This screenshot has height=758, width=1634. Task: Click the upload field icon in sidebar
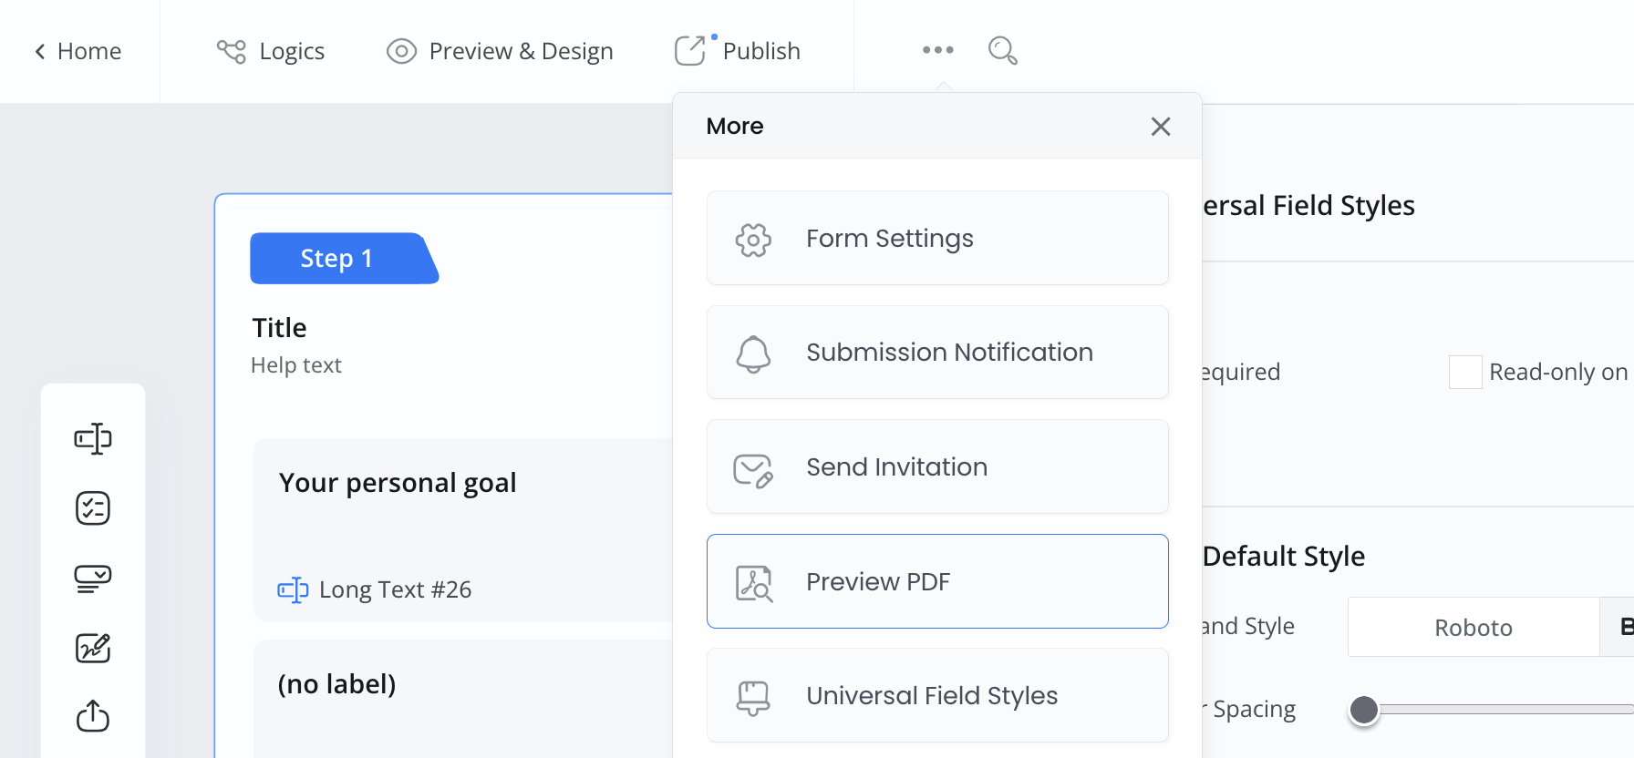point(93,716)
